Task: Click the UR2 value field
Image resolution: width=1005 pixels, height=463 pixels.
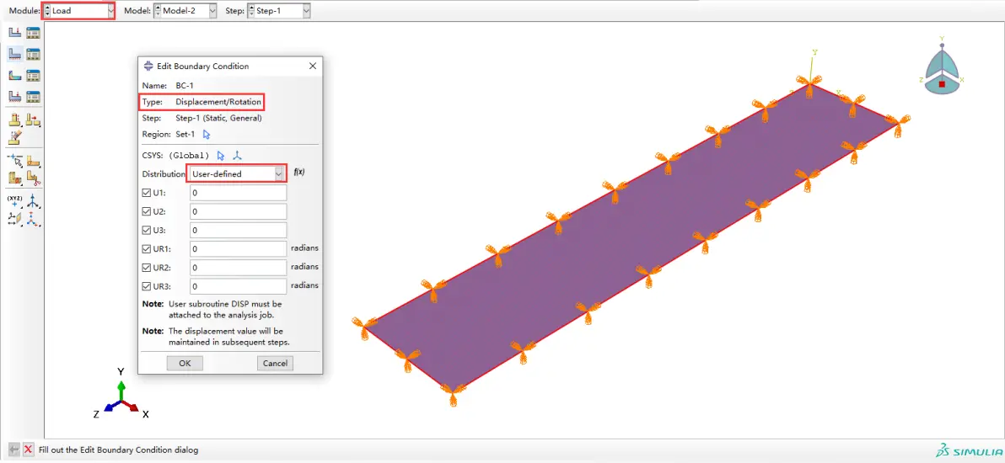Action: coord(238,267)
